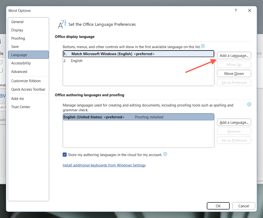Viewport: 263px width, 218px height.
Task: Go to Accessibility options
Action: 21,63
